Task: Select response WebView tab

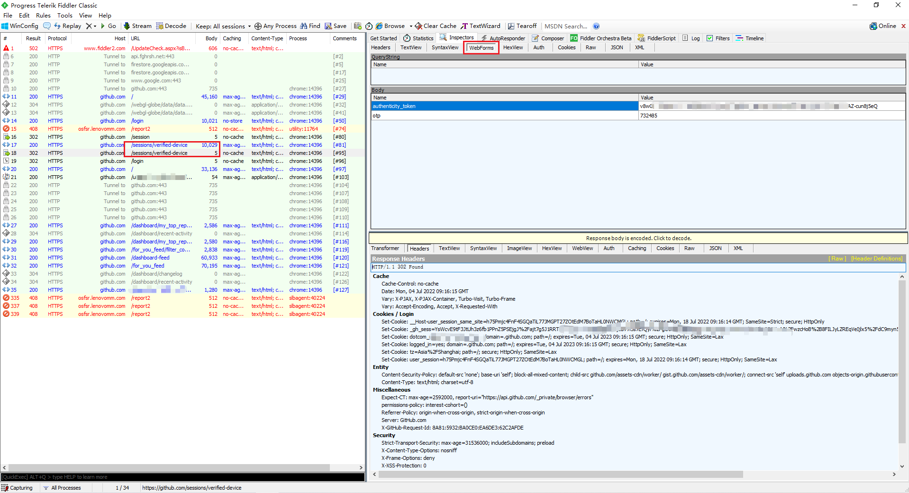Action: [x=582, y=248]
